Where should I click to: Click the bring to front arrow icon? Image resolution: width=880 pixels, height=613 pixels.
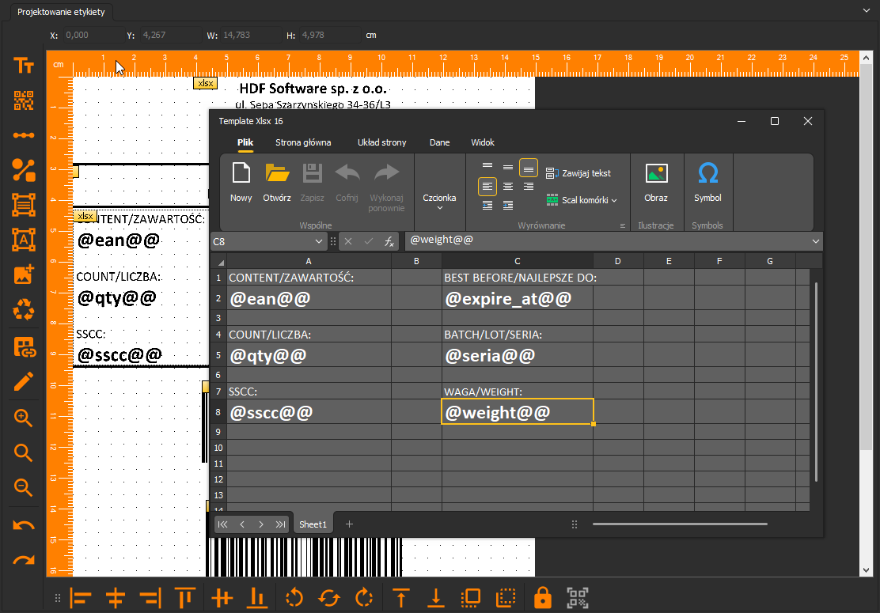click(400, 597)
